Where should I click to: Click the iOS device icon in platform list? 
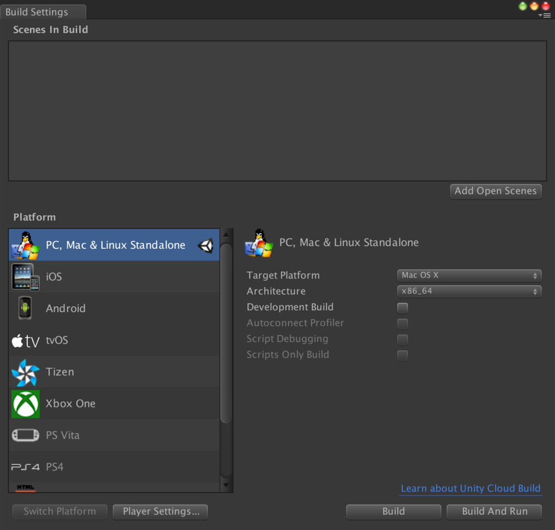(25, 277)
